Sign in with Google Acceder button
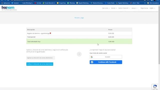This screenshot has width=160, height=90. tap(106, 57)
